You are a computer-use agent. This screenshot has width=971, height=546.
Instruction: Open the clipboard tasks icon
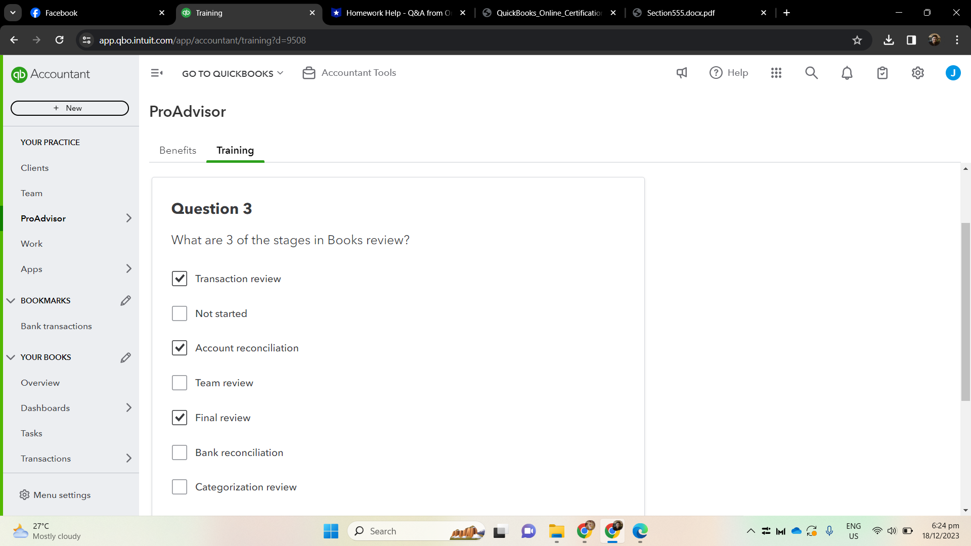point(882,73)
